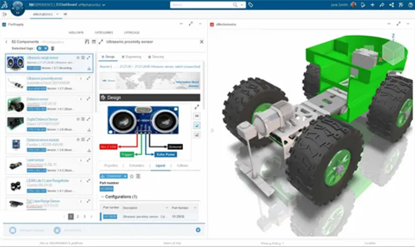Go back from 62 Components list
This screenshot has height=247, width=415.
(6, 42)
